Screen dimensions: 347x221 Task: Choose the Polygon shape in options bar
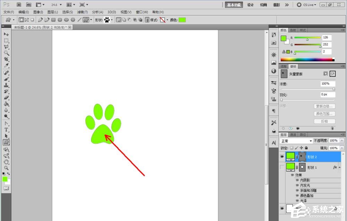point(73,20)
